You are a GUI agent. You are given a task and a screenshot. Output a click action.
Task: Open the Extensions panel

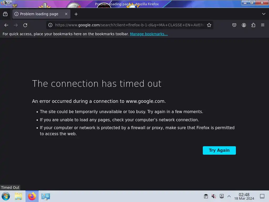click(253, 25)
